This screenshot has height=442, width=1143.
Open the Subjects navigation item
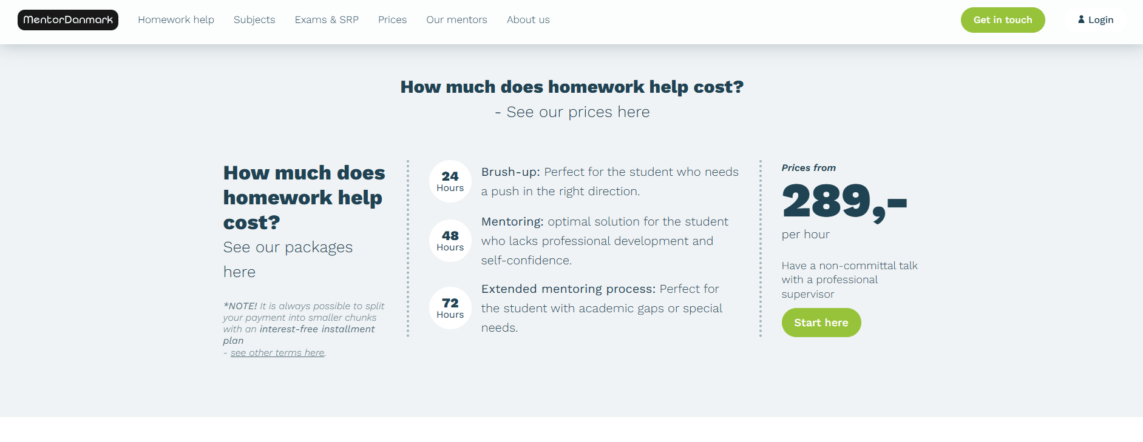254,20
